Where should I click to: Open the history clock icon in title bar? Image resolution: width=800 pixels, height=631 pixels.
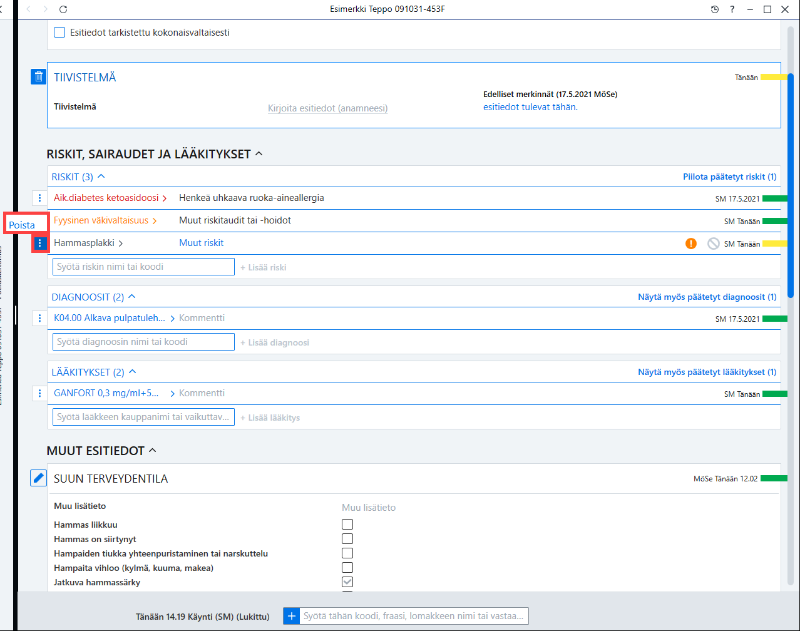tap(715, 9)
